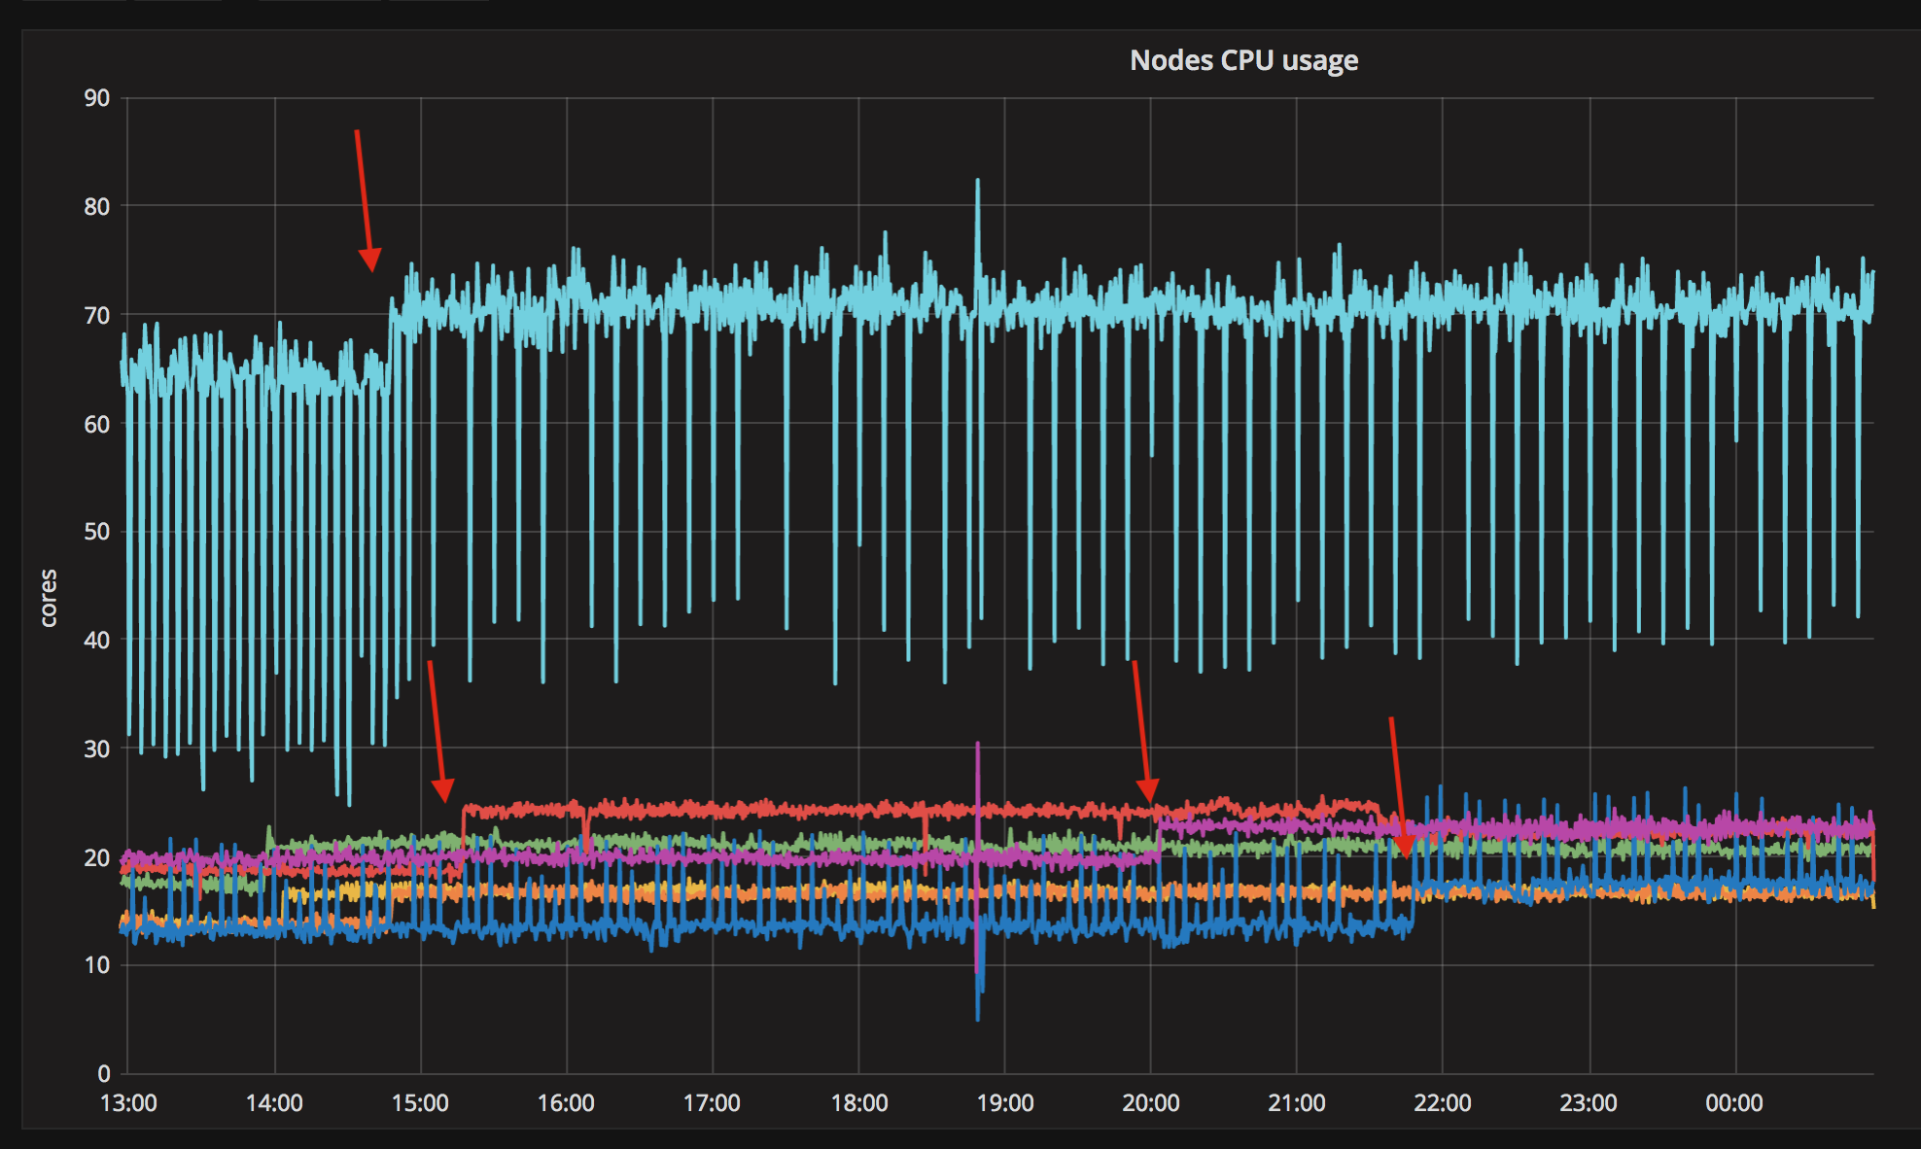The image size is (1921, 1149).
Task: Click the blue dip bottom near 19:00
Action: [977, 1016]
